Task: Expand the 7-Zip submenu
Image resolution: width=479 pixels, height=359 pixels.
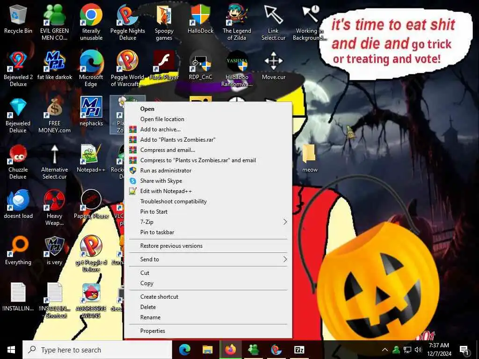Action: coord(208,222)
